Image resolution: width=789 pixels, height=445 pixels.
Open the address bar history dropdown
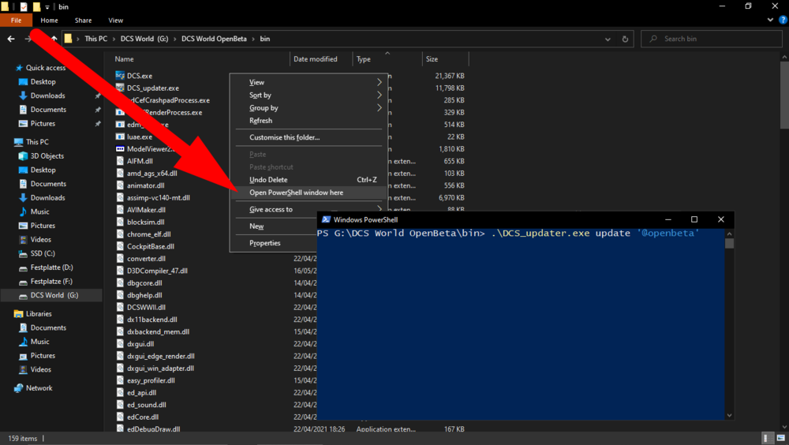tap(608, 39)
